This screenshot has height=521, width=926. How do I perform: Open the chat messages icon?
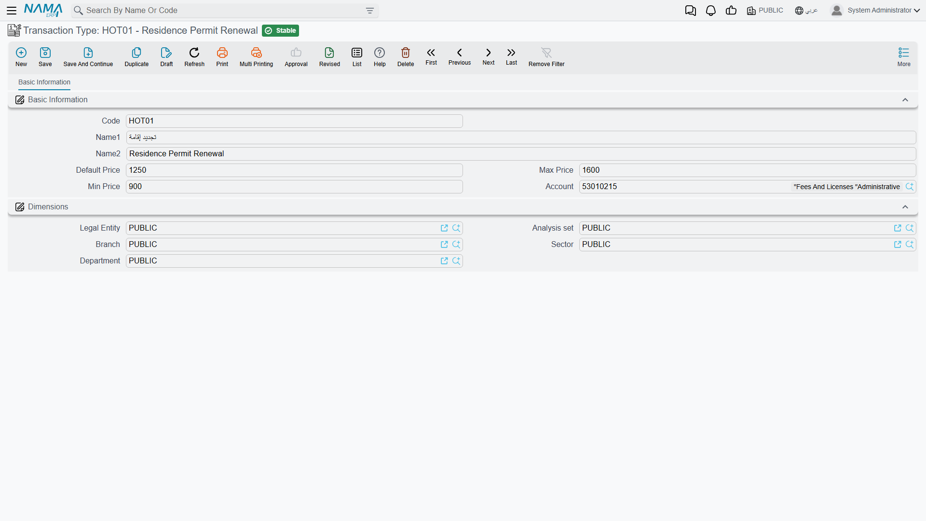(x=690, y=11)
